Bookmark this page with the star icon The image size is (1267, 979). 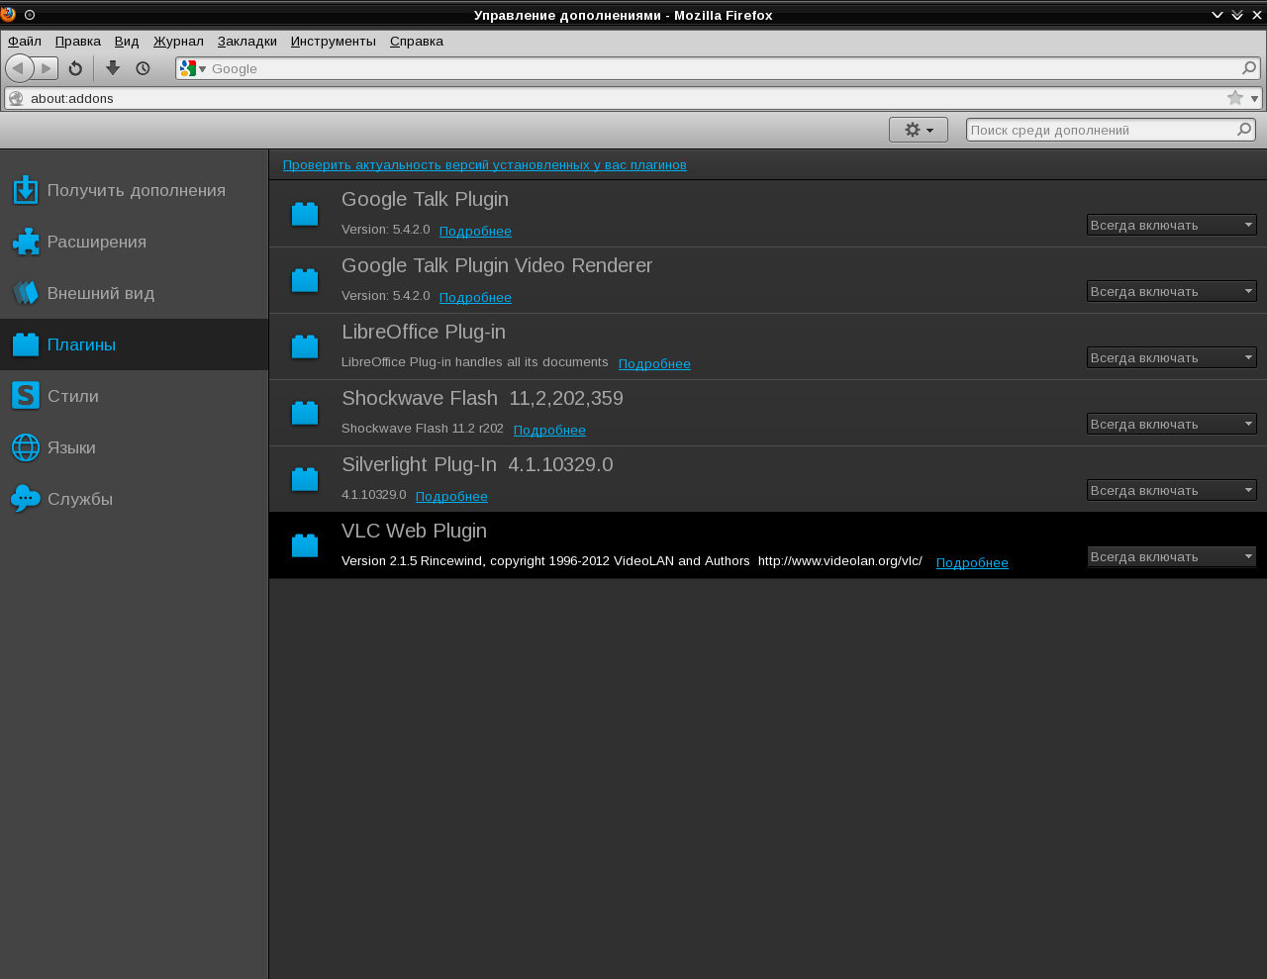click(1235, 98)
